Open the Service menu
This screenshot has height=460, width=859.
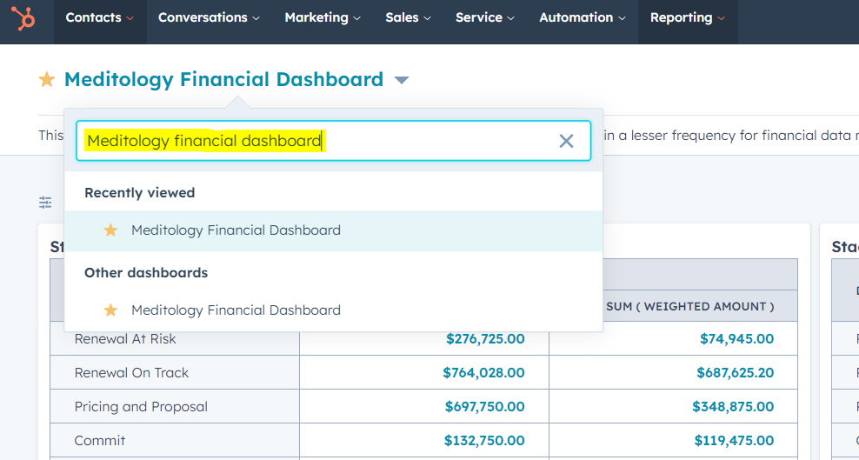[484, 17]
